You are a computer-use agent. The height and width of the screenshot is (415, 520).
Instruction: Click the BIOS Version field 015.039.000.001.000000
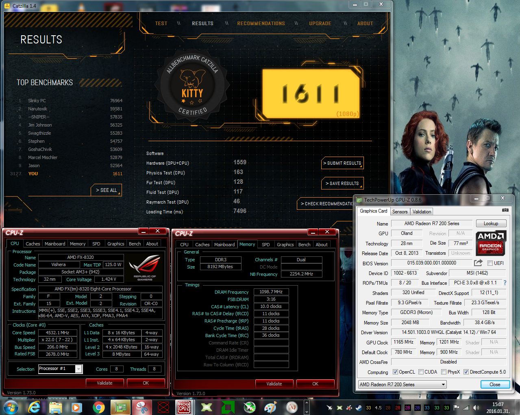pyautogui.click(x=431, y=263)
